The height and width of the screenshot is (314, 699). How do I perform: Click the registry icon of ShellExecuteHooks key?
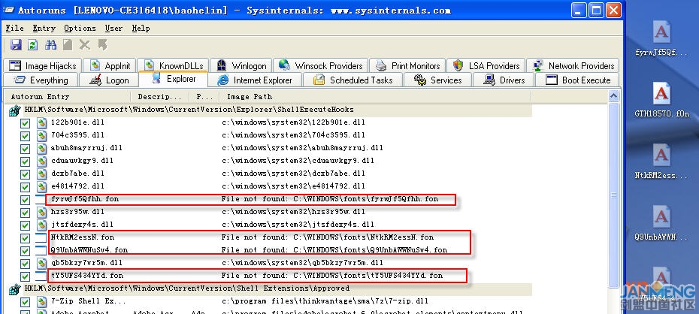15,110
